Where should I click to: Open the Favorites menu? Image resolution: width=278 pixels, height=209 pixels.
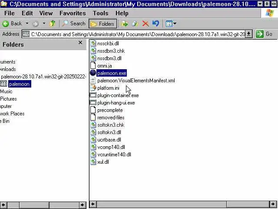[73, 13]
